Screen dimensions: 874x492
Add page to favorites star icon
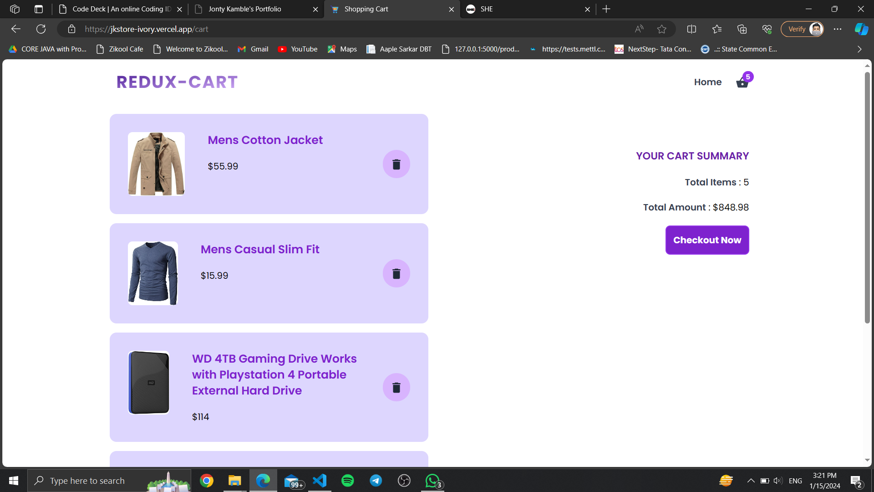662,29
